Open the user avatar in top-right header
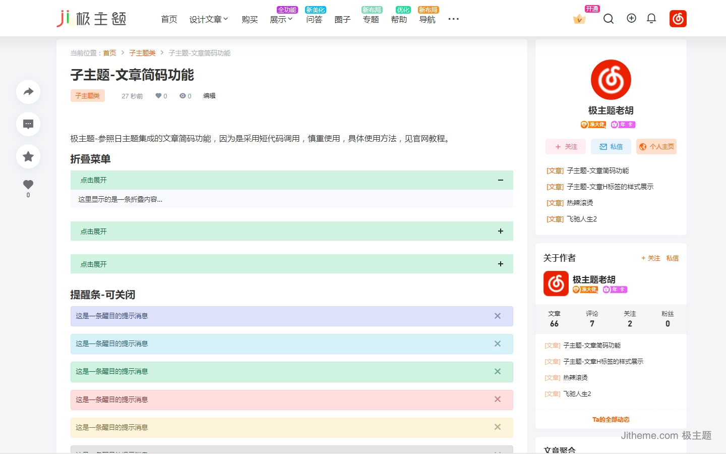The width and height of the screenshot is (726, 454). tap(678, 19)
